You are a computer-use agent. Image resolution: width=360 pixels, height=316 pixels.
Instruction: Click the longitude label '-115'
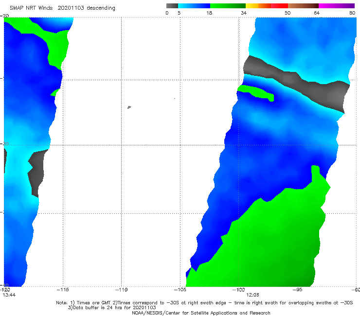click(63, 290)
